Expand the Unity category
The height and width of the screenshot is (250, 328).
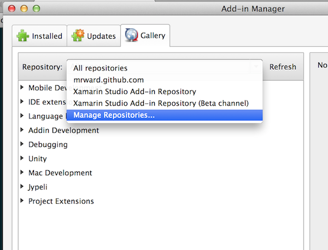(x=22, y=158)
